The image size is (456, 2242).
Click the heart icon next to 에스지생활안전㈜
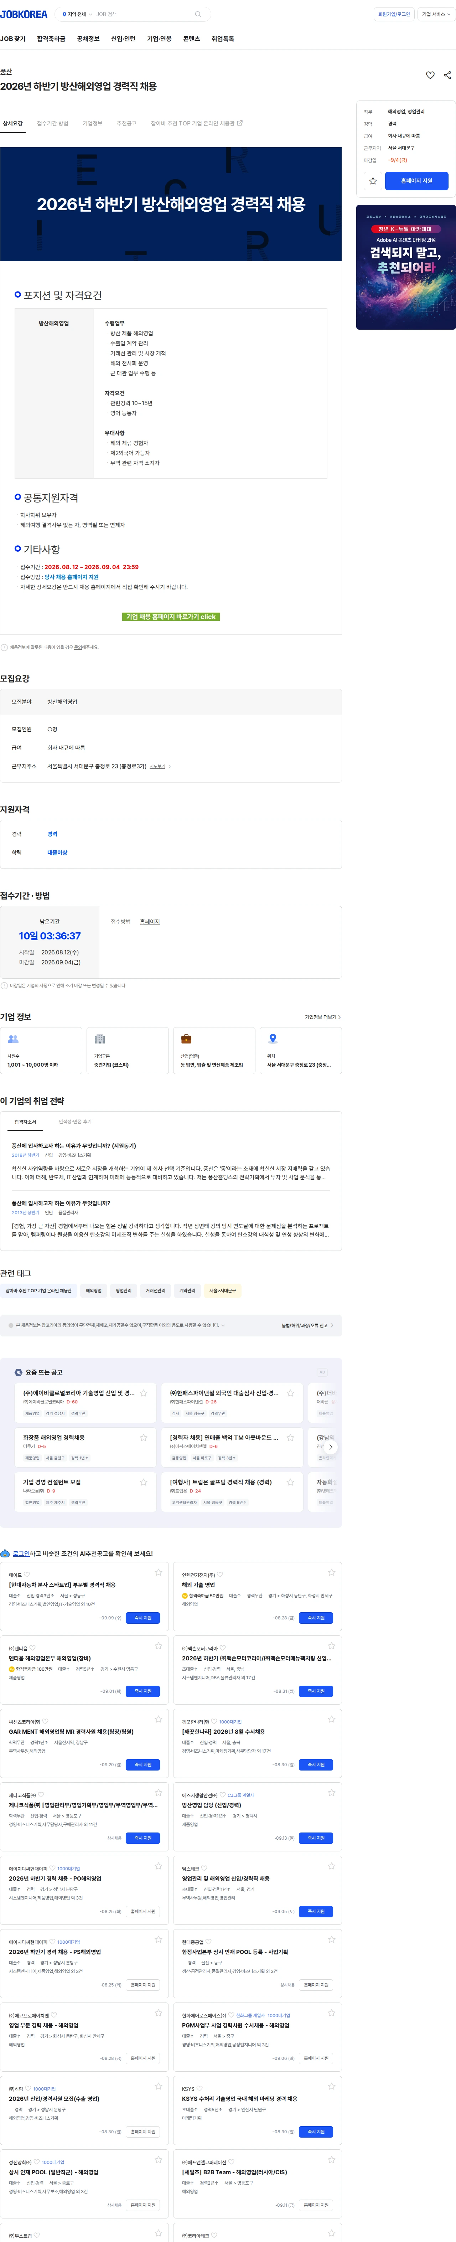(223, 1795)
